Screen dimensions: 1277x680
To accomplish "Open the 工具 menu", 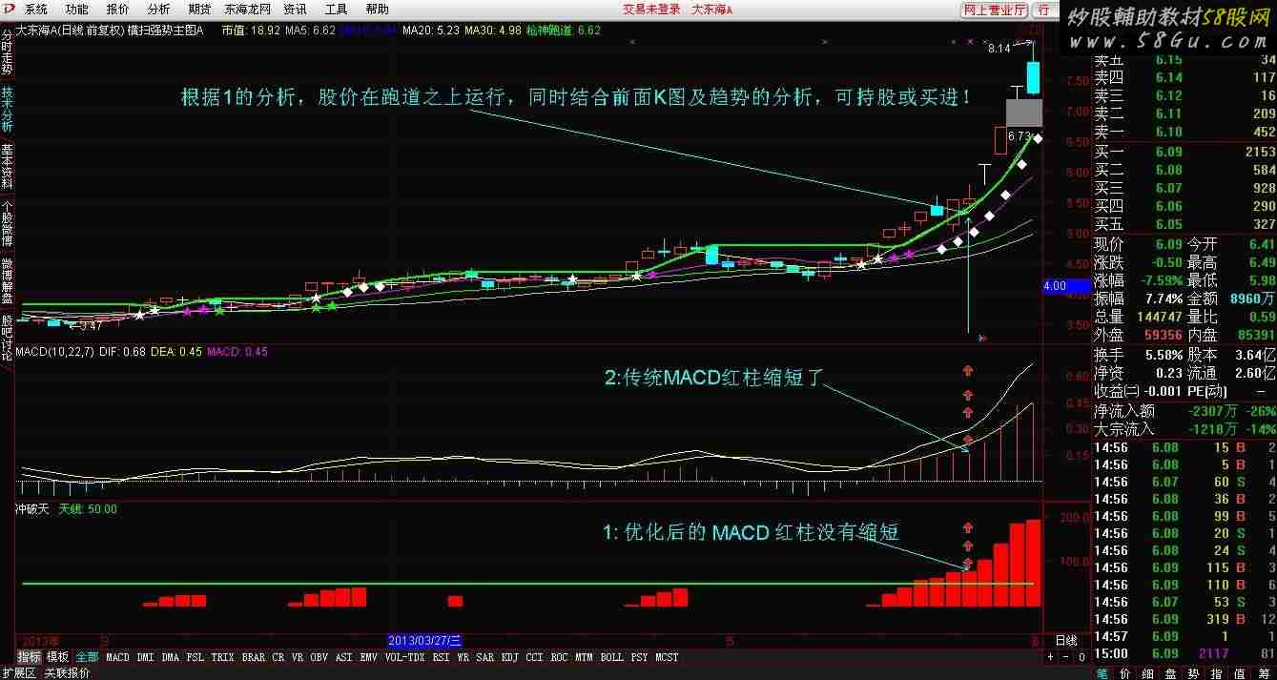I will [336, 9].
